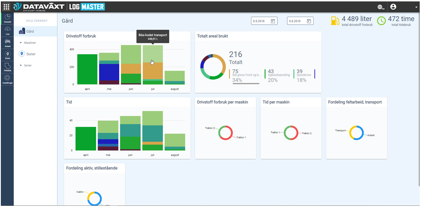Click the Datavaxt Log Master logo
Screen dimensions: 421x210
click(x=59, y=7)
